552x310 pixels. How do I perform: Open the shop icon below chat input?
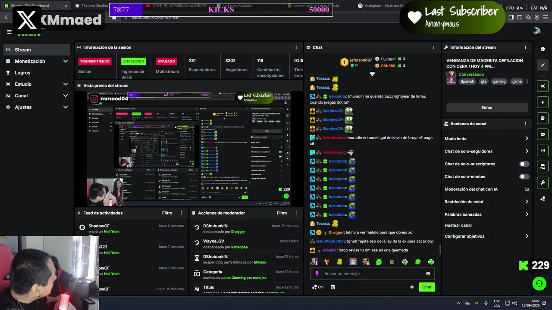(x=332, y=287)
